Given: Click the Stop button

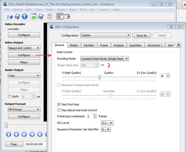Looking at the screenshot, I should [x=16, y=134].
